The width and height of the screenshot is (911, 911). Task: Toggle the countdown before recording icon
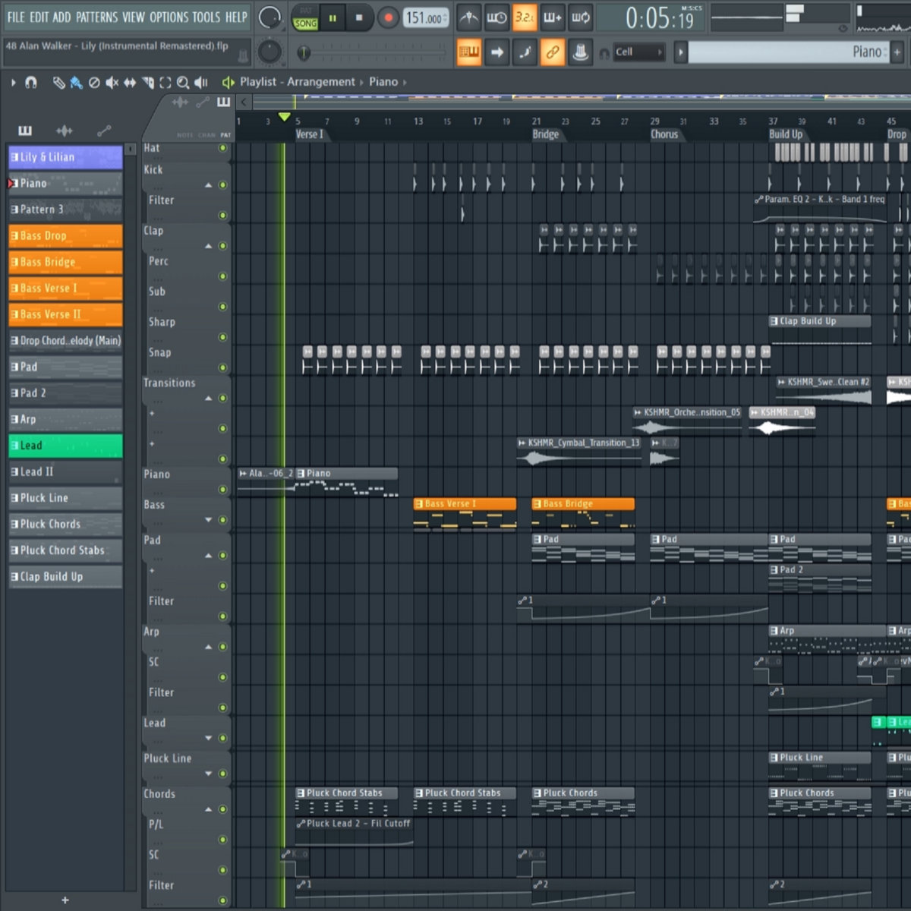click(525, 17)
